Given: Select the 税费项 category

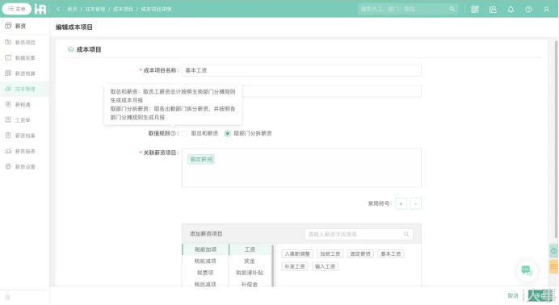Looking at the screenshot, I should [205, 273].
